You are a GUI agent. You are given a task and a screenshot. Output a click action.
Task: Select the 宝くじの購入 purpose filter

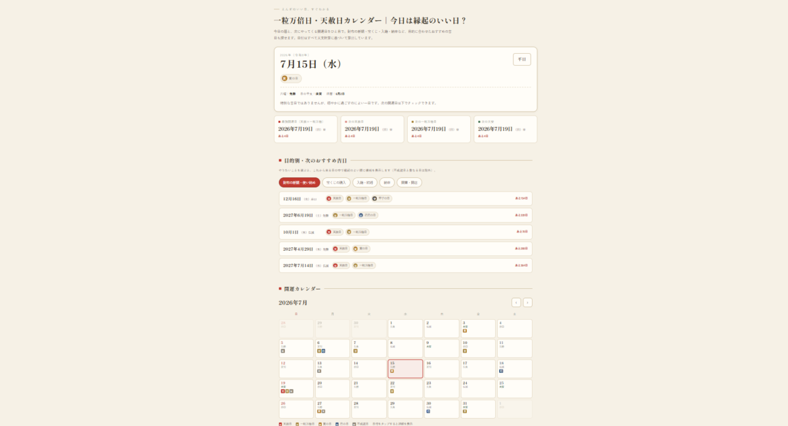coord(336,182)
